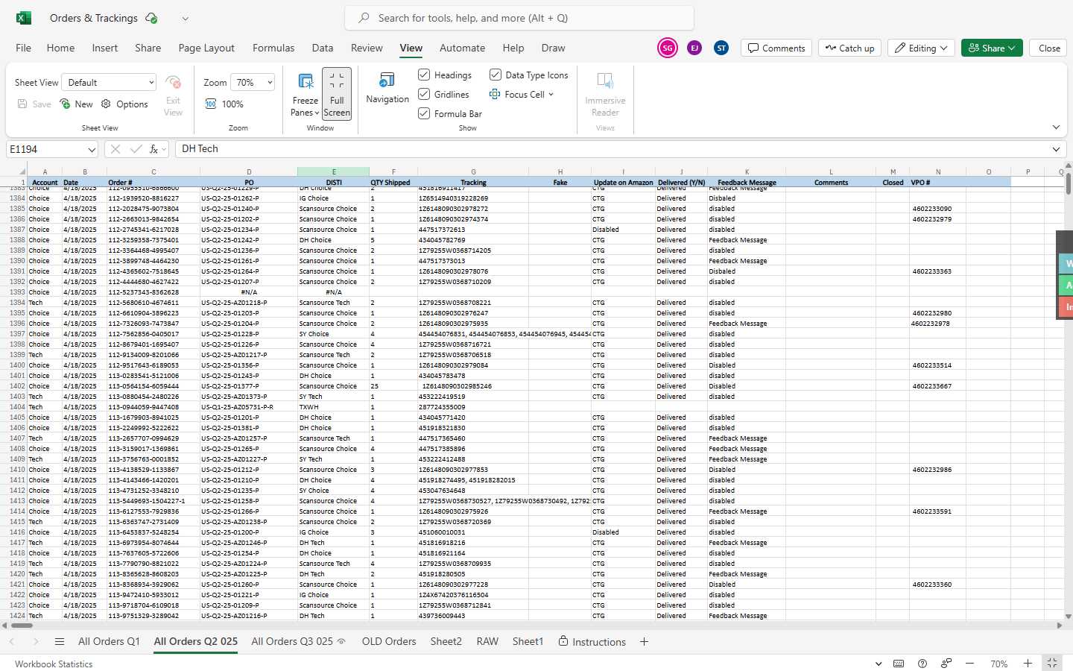Click the Comments button
The width and height of the screenshot is (1073, 671).
(776, 48)
